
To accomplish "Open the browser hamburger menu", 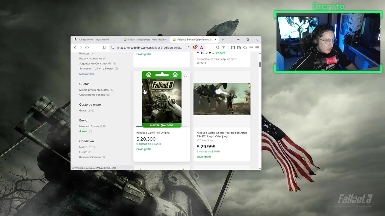I will coord(257,47).
